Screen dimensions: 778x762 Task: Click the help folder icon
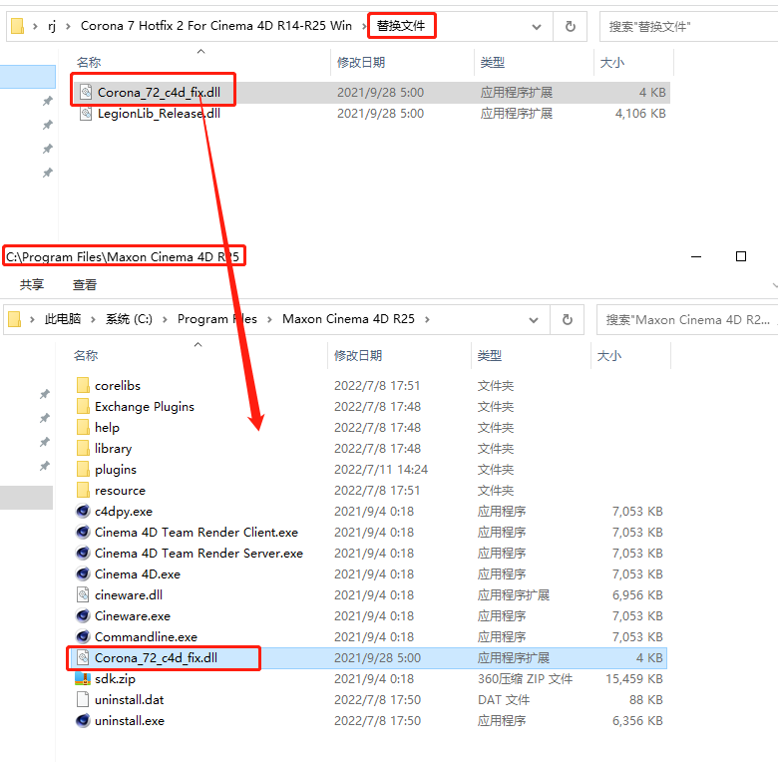tap(83, 427)
